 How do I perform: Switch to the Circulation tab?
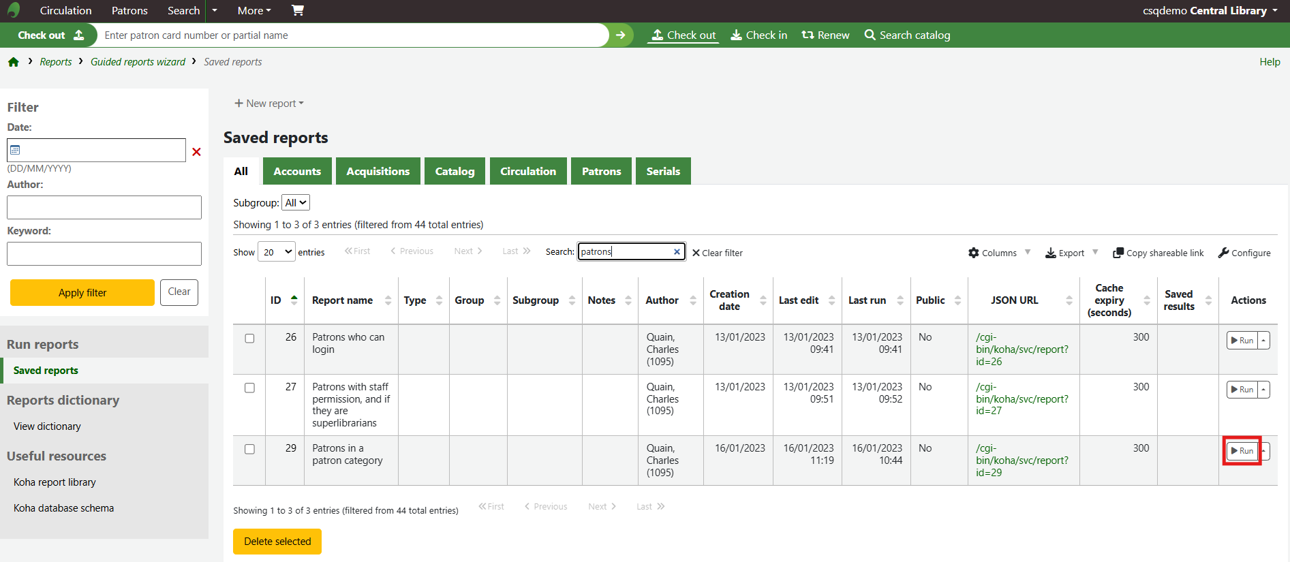click(x=527, y=172)
